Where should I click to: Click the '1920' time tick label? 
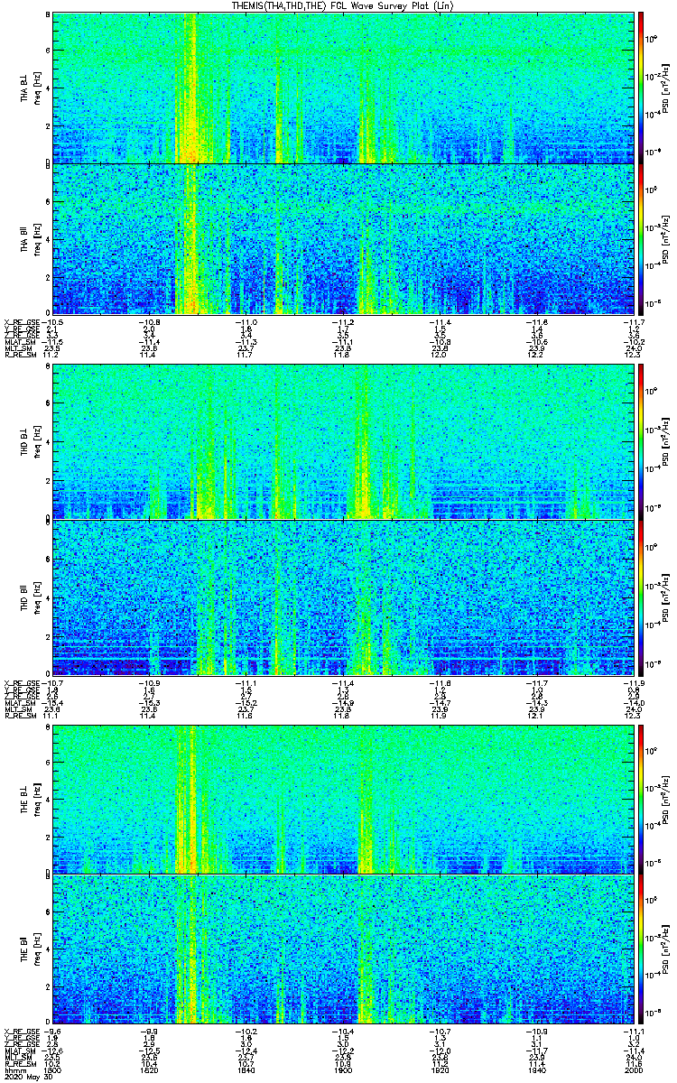click(x=441, y=1070)
